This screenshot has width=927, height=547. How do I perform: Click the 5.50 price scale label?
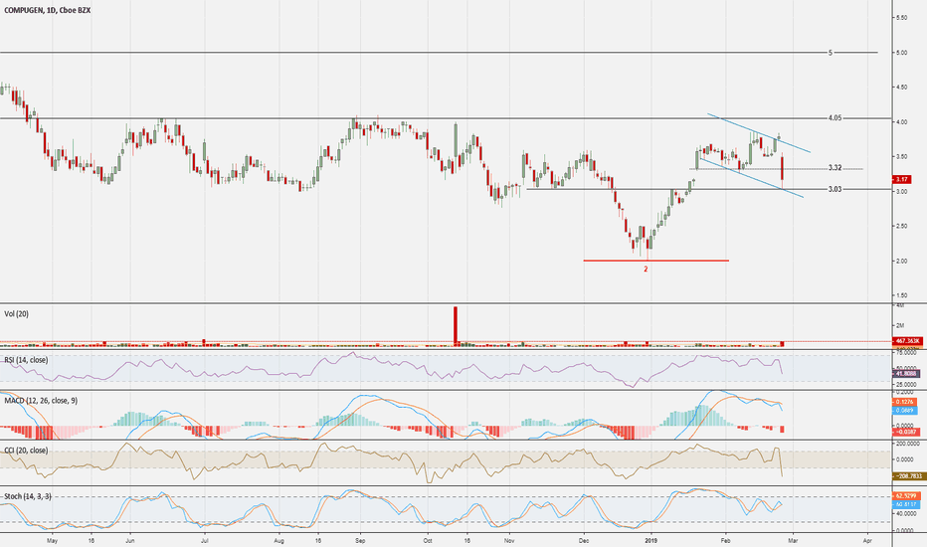coord(901,18)
